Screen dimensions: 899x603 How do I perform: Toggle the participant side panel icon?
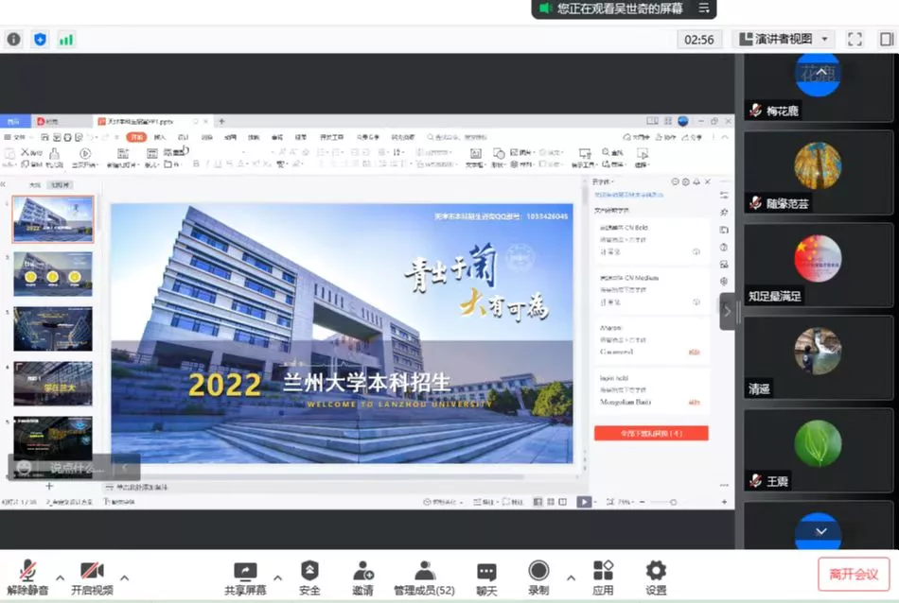887,39
